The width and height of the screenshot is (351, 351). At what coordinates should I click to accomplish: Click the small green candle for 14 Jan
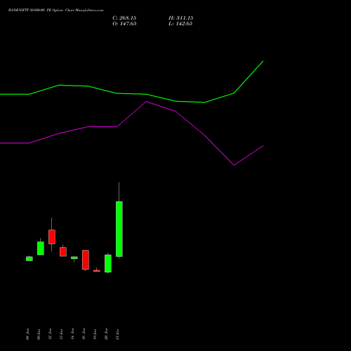pyautogui.click(x=74, y=258)
